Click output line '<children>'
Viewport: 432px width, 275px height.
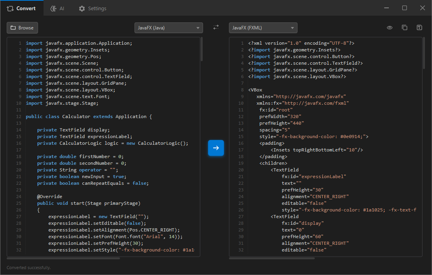coord(273,163)
